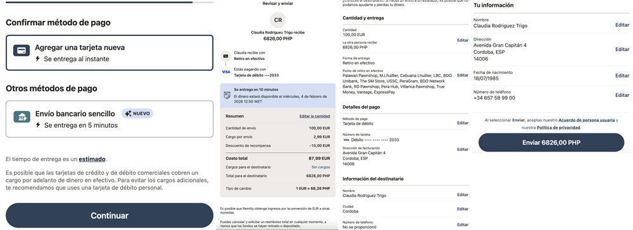Click the Confirmar método de pago heading
This screenshot has width=633, height=230.
pyautogui.click(x=58, y=23)
